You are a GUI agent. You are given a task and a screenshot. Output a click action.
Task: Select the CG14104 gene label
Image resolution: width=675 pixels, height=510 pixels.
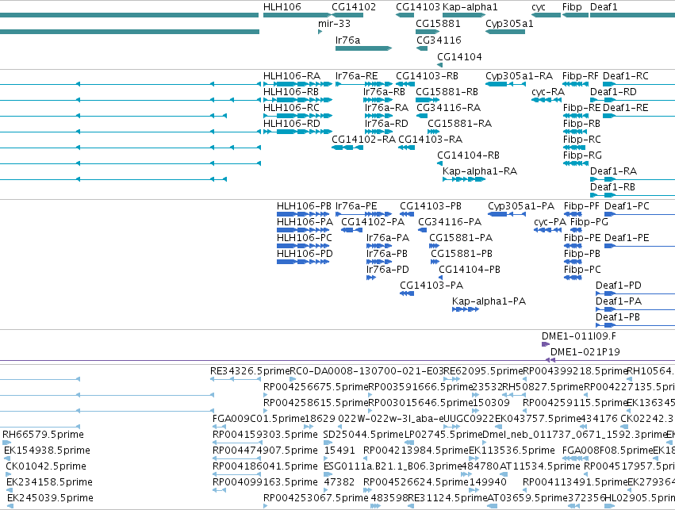click(459, 57)
